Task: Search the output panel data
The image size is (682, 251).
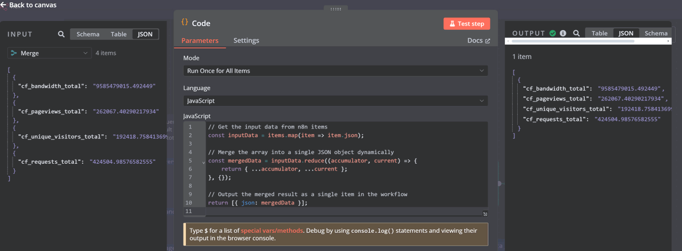Action: point(576,33)
